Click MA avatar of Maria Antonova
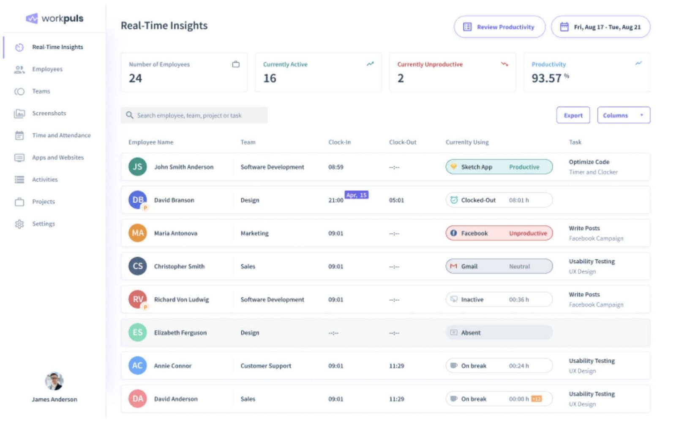This screenshot has height=421, width=676. point(138,233)
